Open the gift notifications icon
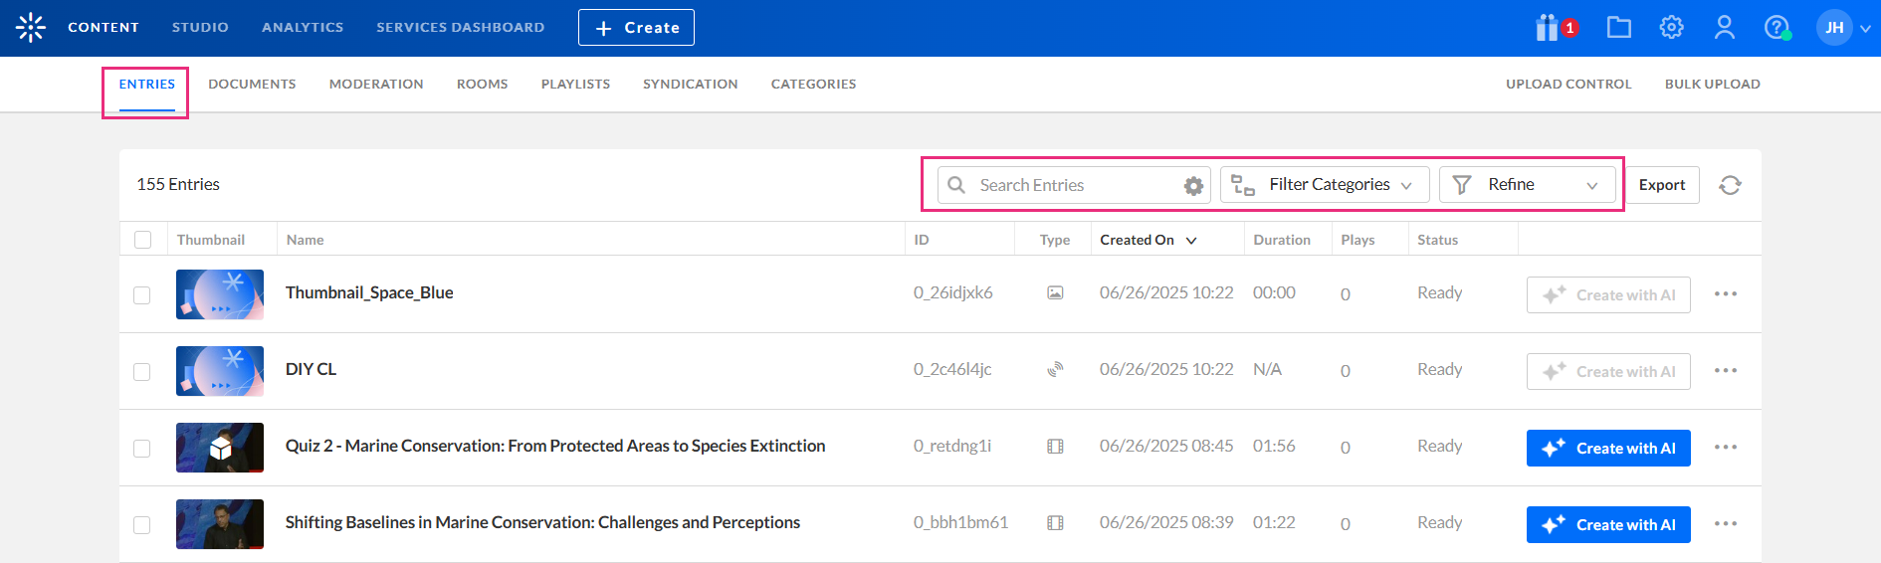This screenshot has height=563, width=1881. (1549, 28)
